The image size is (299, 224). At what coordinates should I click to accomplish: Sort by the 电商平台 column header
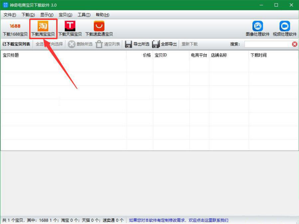pyautogui.click(x=199, y=55)
